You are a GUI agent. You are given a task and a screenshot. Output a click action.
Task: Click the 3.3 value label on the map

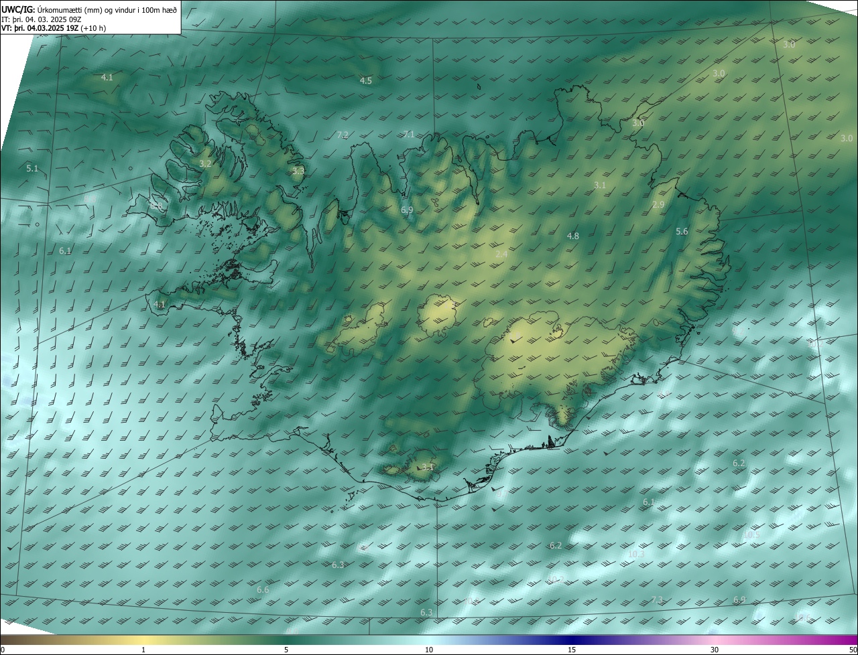click(x=298, y=171)
